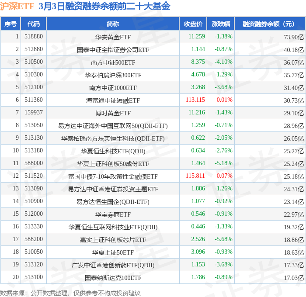Select 华夏恒生科技ETF(QDII)
Image resolution: width=306 pixels, height=297 pixels.
pos(113,151)
